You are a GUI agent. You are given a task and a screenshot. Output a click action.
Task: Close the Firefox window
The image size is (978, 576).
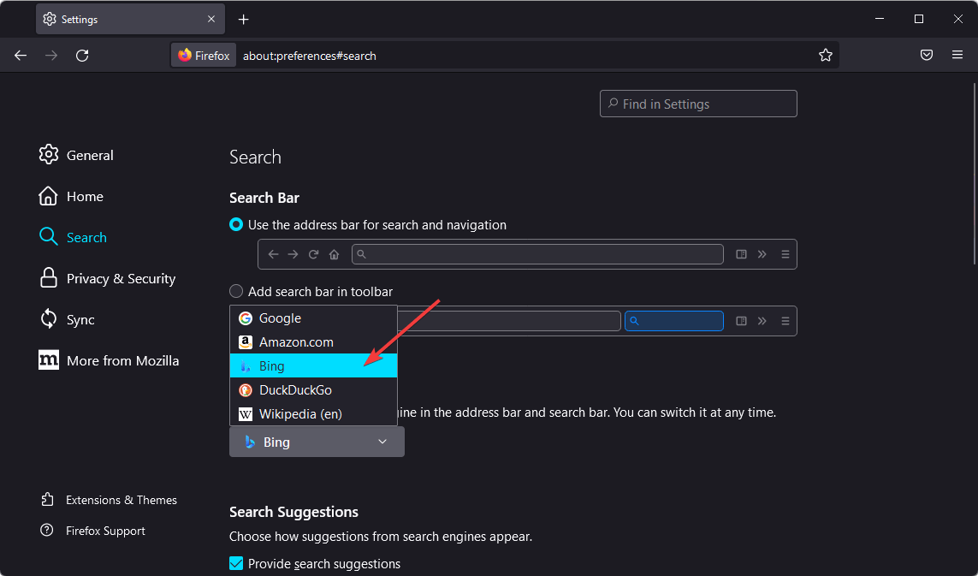[x=958, y=19]
